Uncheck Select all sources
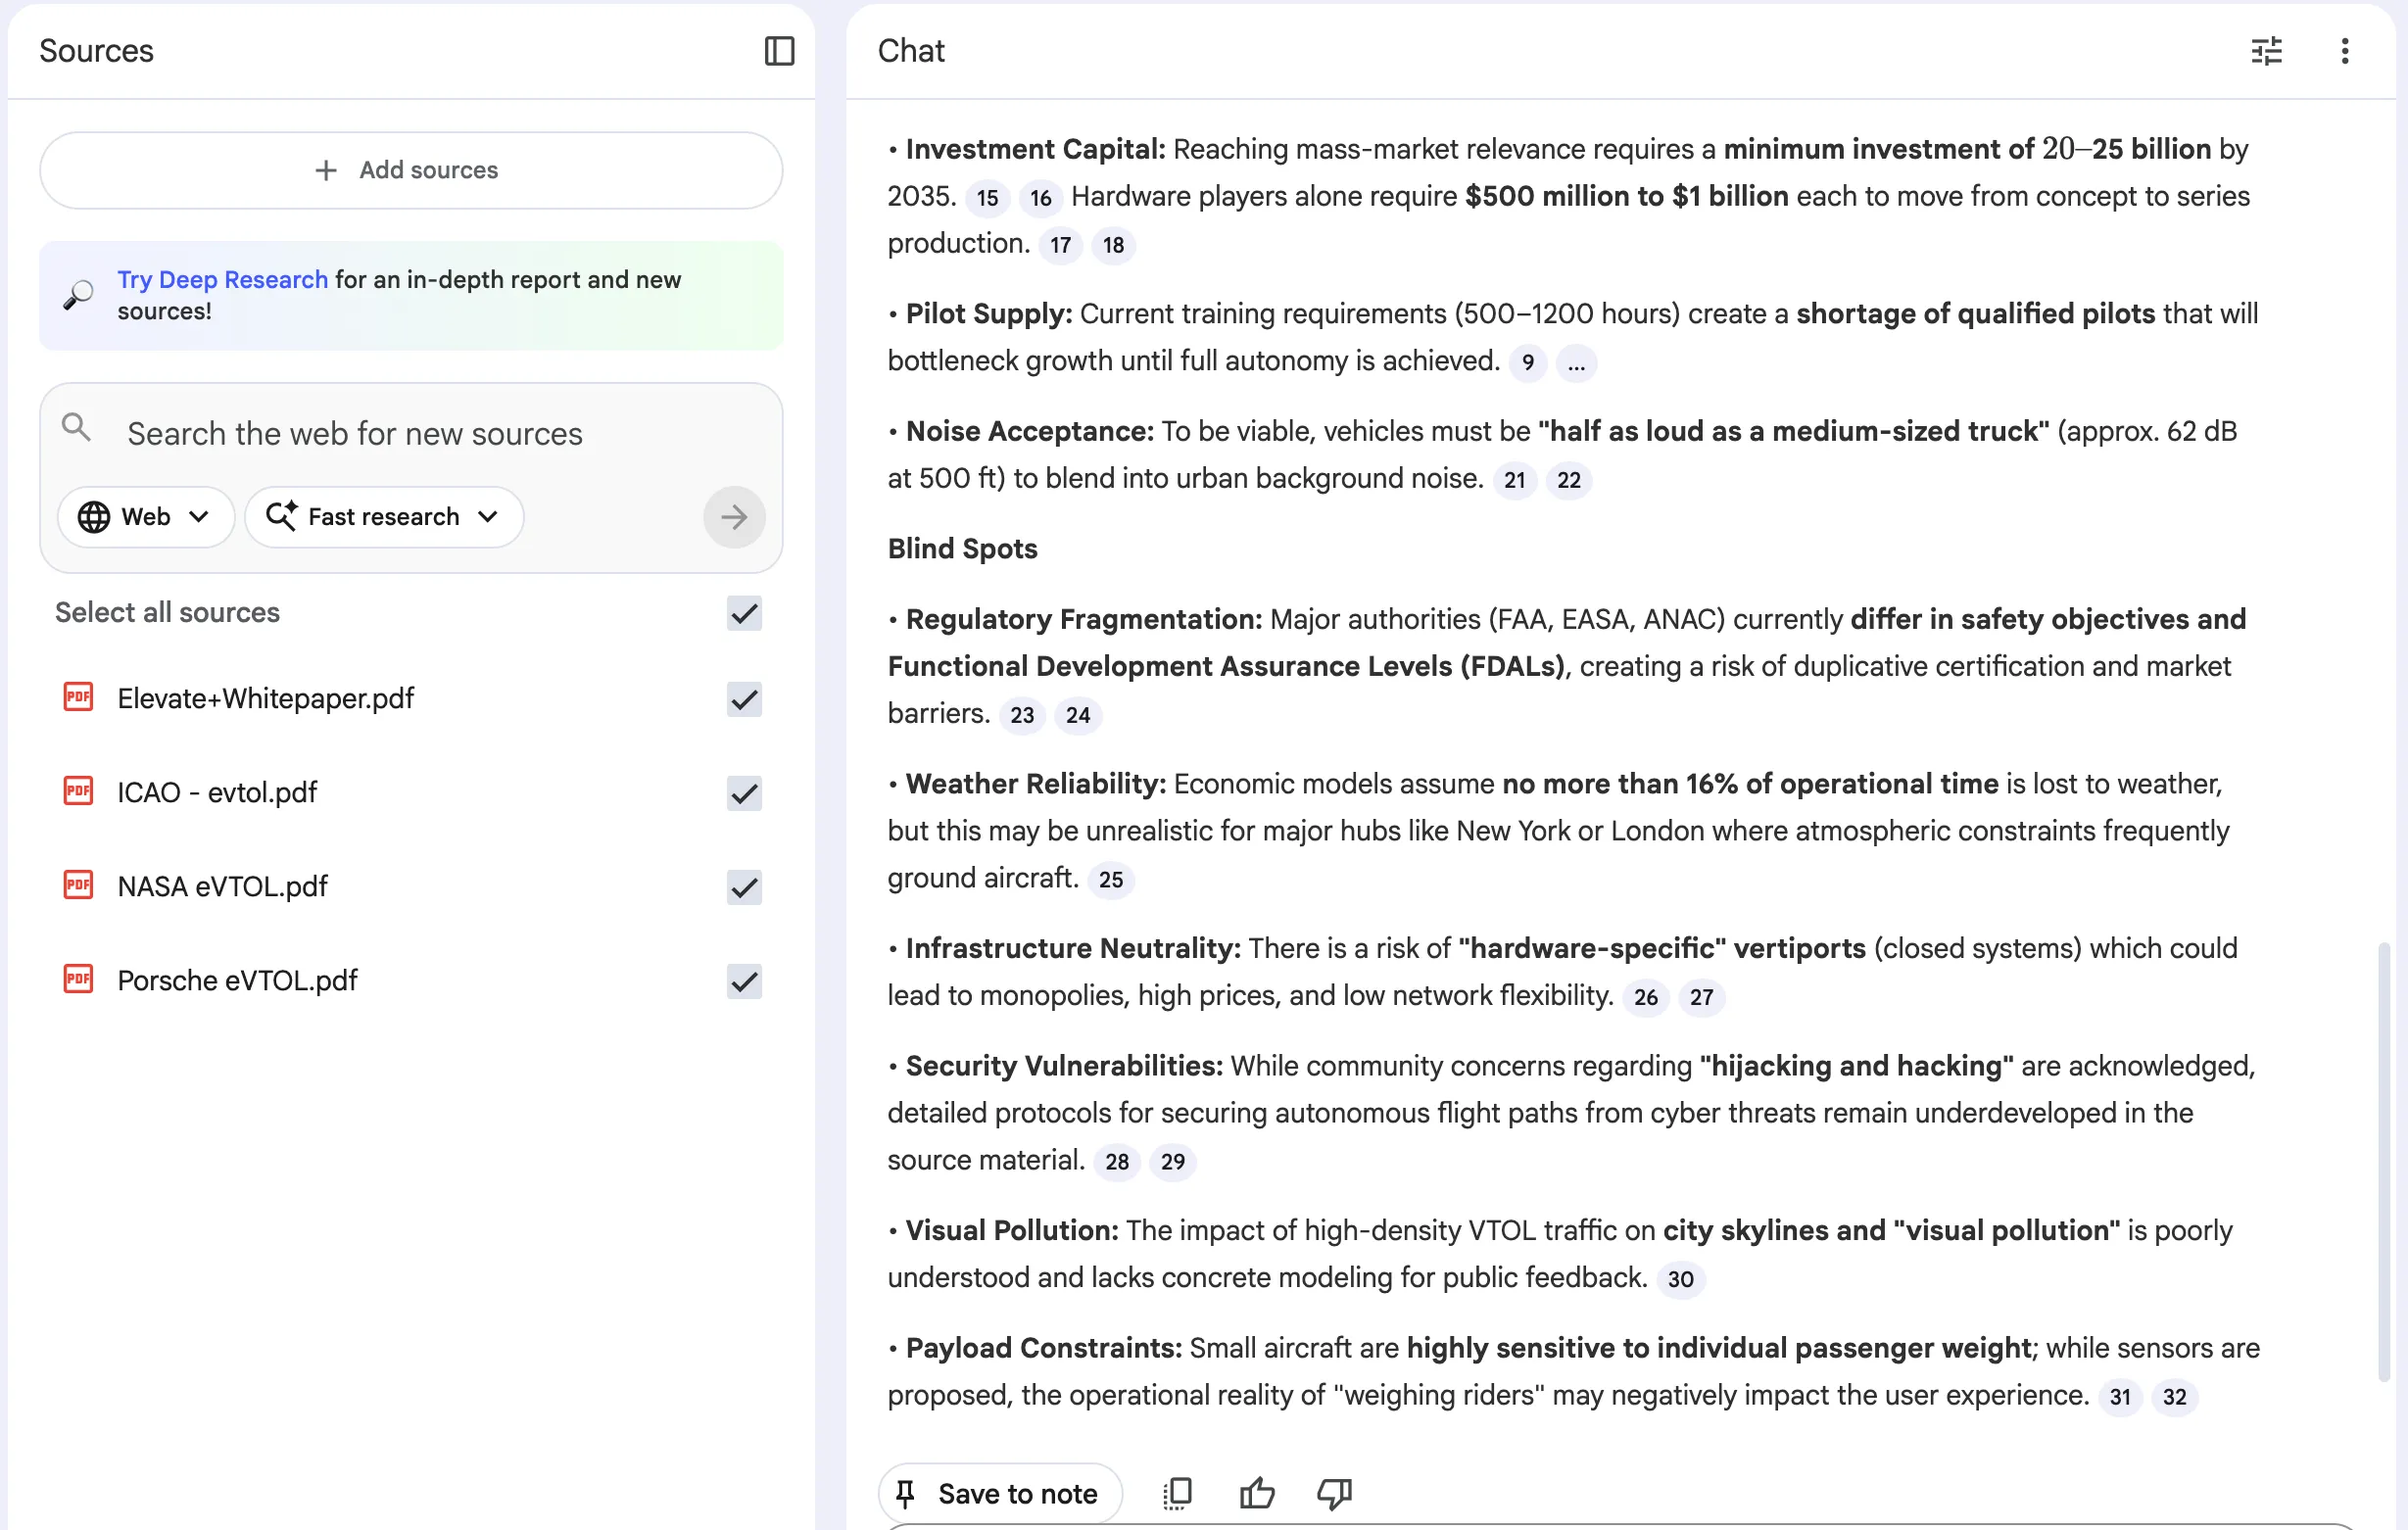Image resolution: width=2408 pixels, height=1530 pixels. click(x=743, y=613)
